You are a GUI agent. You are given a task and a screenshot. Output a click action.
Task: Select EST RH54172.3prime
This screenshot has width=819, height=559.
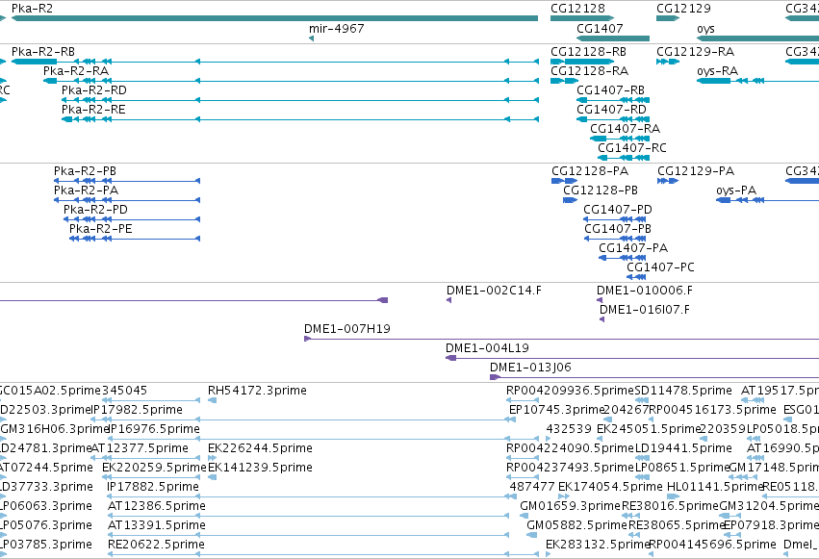[x=257, y=391]
